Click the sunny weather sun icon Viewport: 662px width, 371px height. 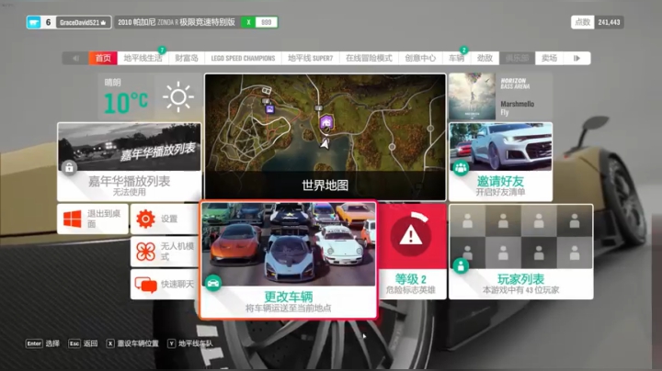pos(178,97)
